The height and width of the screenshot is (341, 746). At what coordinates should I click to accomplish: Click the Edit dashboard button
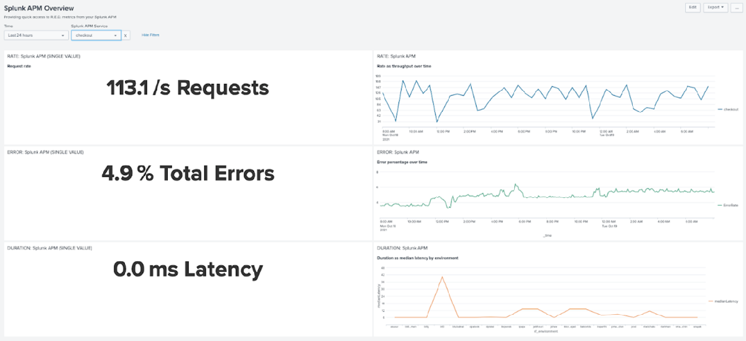[693, 7]
